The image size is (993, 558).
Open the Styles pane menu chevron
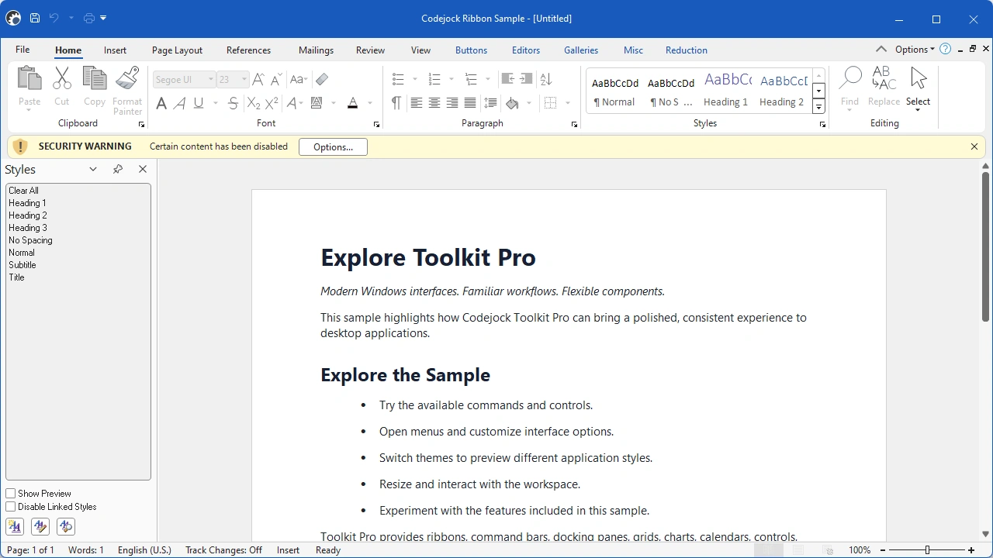click(93, 169)
